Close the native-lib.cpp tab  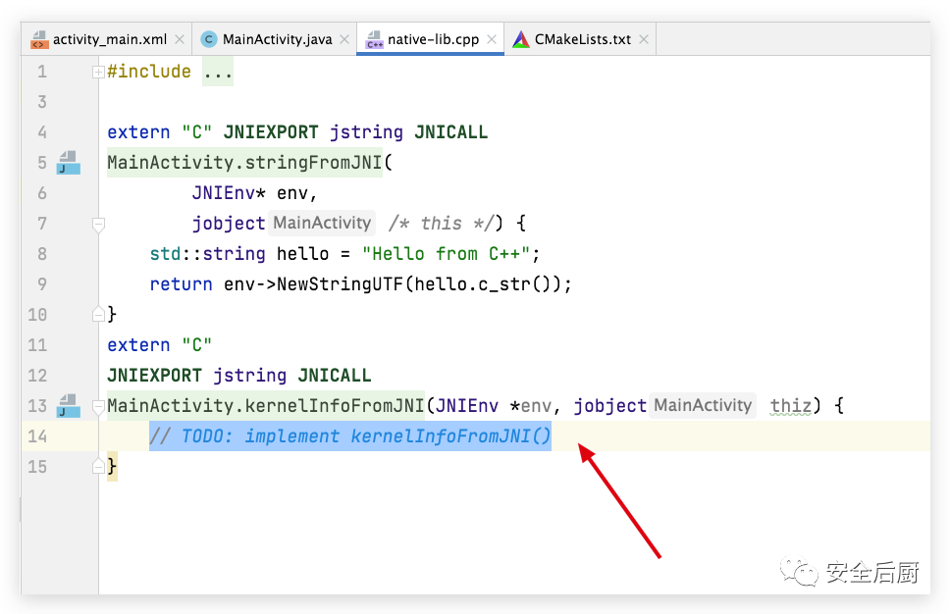click(x=492, y=39)
